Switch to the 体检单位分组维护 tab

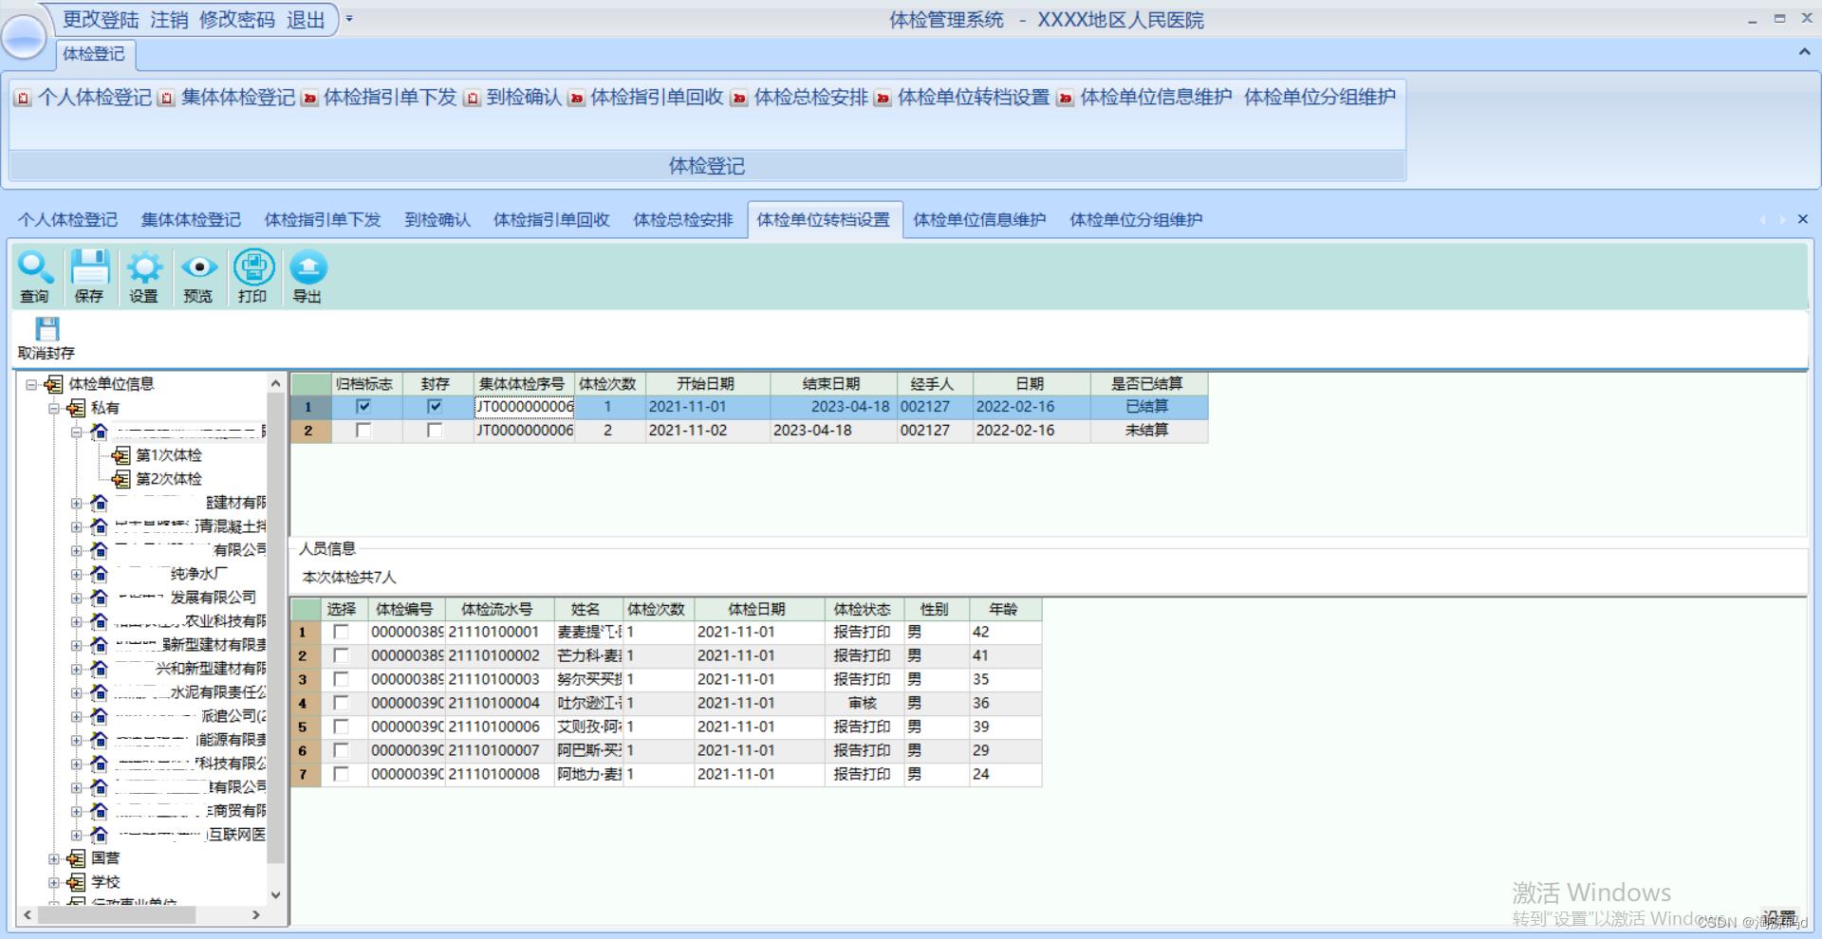pyautogui.click(x=1136, y=220)
